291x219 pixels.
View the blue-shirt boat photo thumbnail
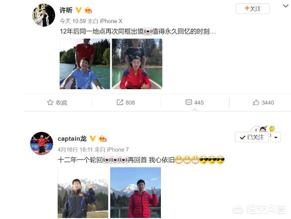point(85,64)
